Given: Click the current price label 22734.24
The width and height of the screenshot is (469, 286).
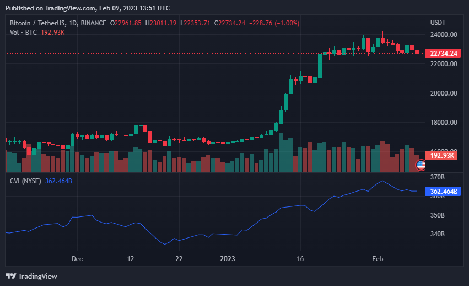Looking at the screenshot, I should pyautogui.click(x=443, y=54).
